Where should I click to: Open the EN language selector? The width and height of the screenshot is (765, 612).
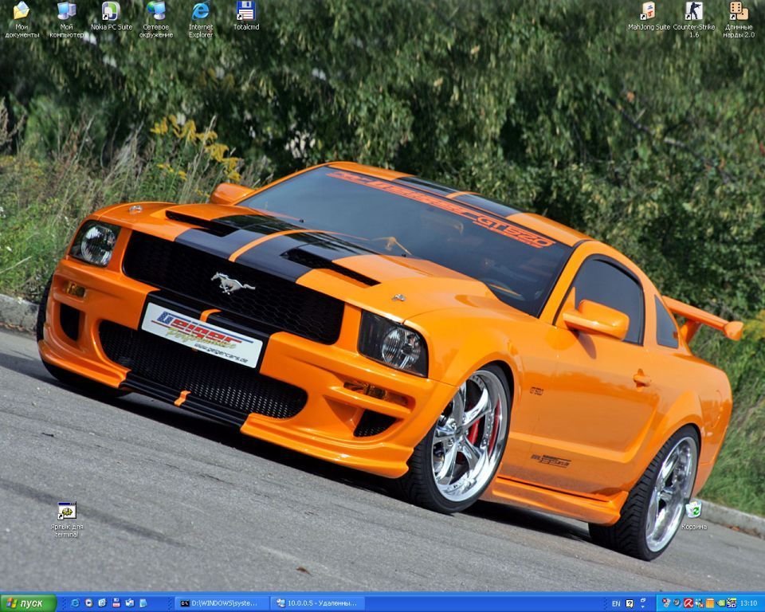(615, 603)
